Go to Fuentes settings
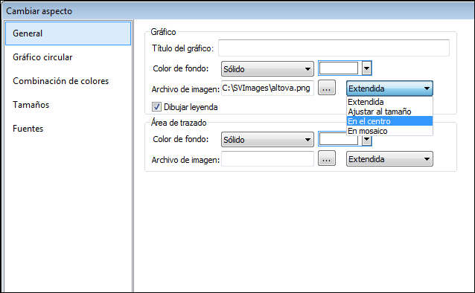The image size is (475, 293). pos(28,129)
